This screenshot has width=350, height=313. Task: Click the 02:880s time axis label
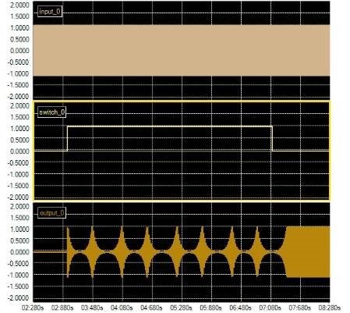62,308
